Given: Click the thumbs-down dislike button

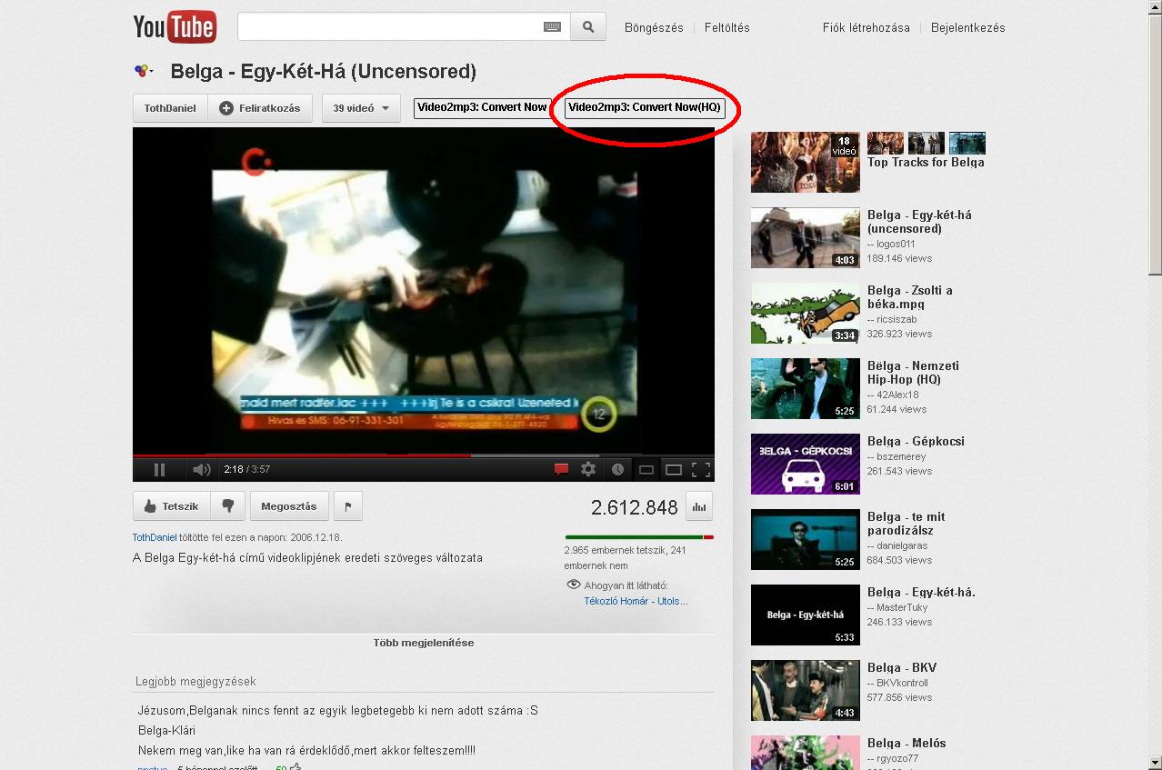Looking at the screenshot, I should pos(228,506).
